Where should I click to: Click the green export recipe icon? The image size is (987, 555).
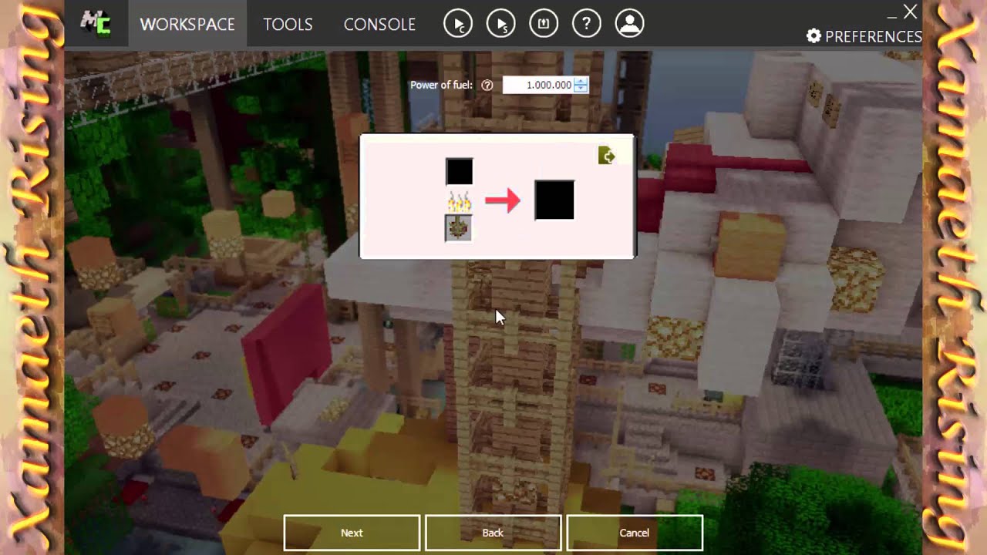[607, 156]
